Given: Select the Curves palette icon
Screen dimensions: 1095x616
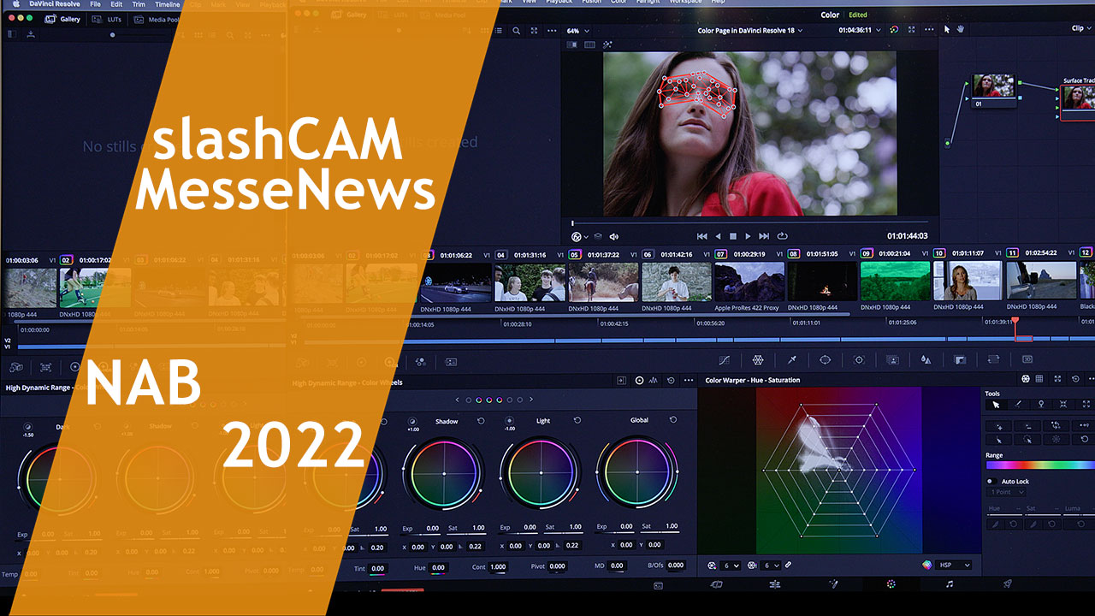Looking at the screenshot, I should [x=724, y=360].
